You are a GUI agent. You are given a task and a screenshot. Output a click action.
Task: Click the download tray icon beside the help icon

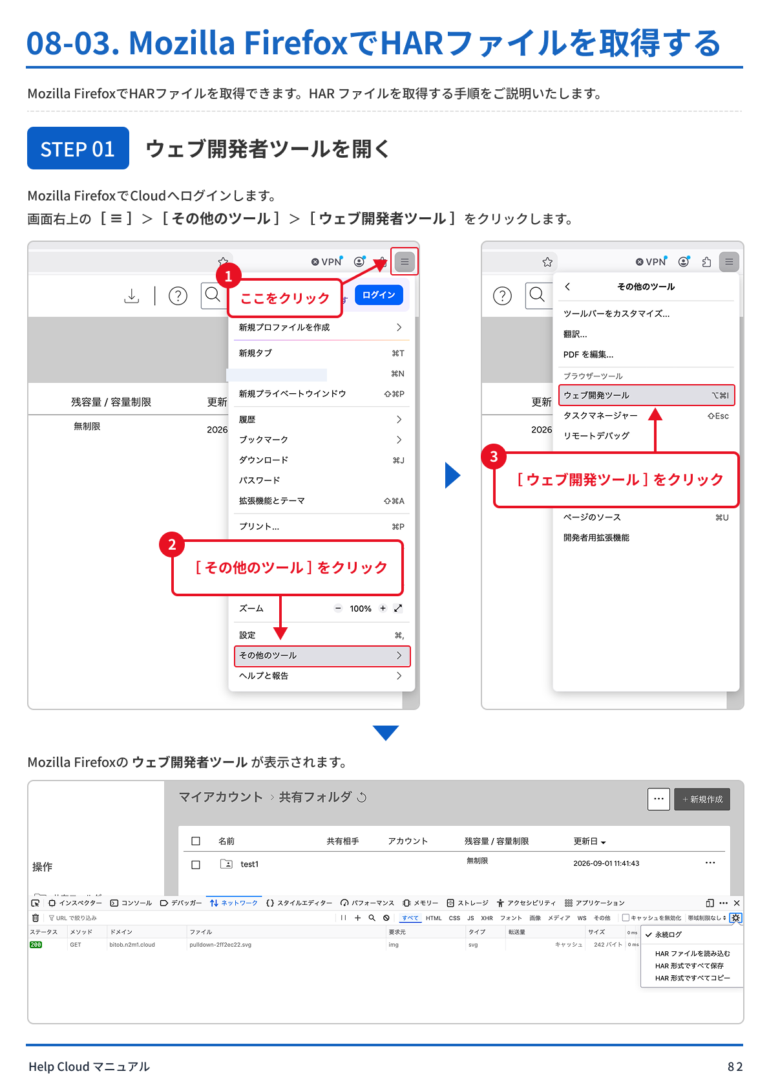(x=132, y=296)
